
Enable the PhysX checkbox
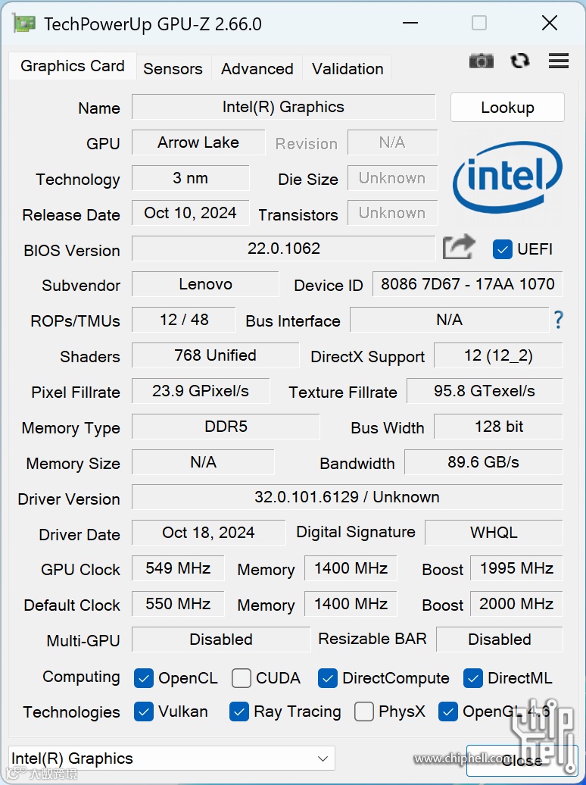364,712
